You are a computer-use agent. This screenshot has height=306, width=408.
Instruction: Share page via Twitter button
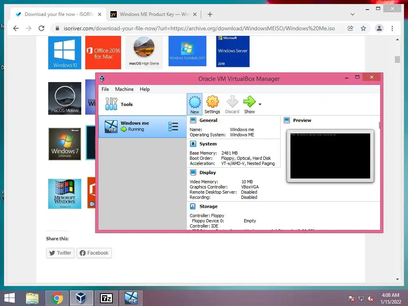click(x=60, y=253)
